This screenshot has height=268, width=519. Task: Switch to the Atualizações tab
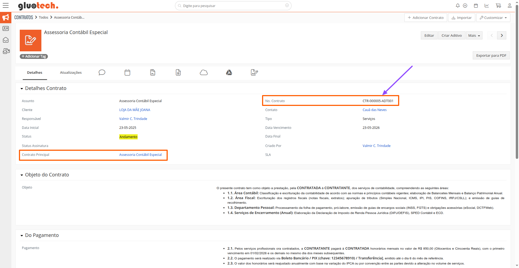pyautogui.click(x=71, y=72)
